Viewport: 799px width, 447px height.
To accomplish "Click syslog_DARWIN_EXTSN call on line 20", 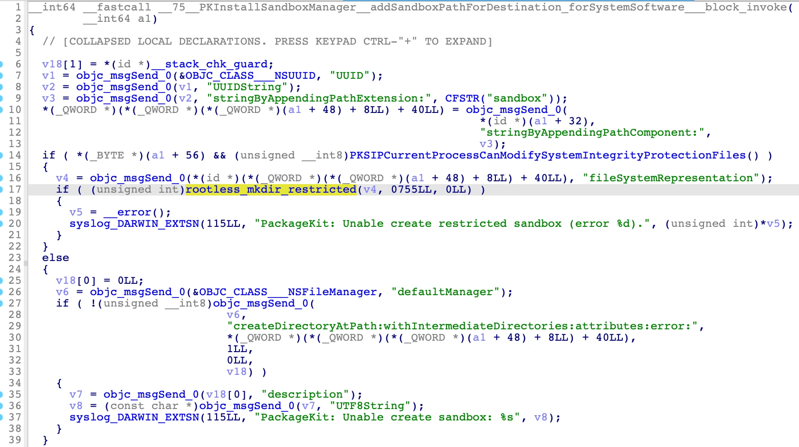I will pos(134,223).
